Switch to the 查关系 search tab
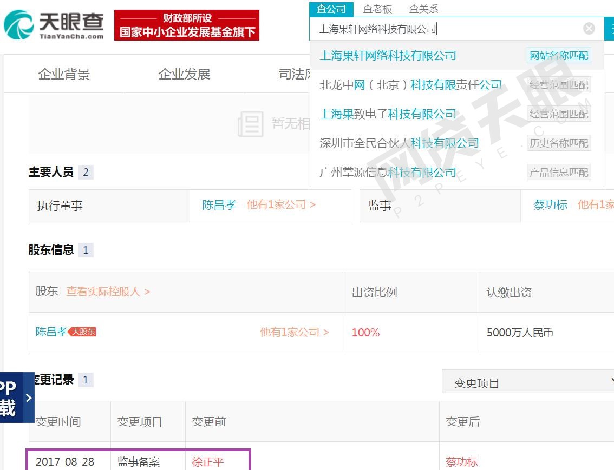 pyautogui.click(x=424, y=9)
